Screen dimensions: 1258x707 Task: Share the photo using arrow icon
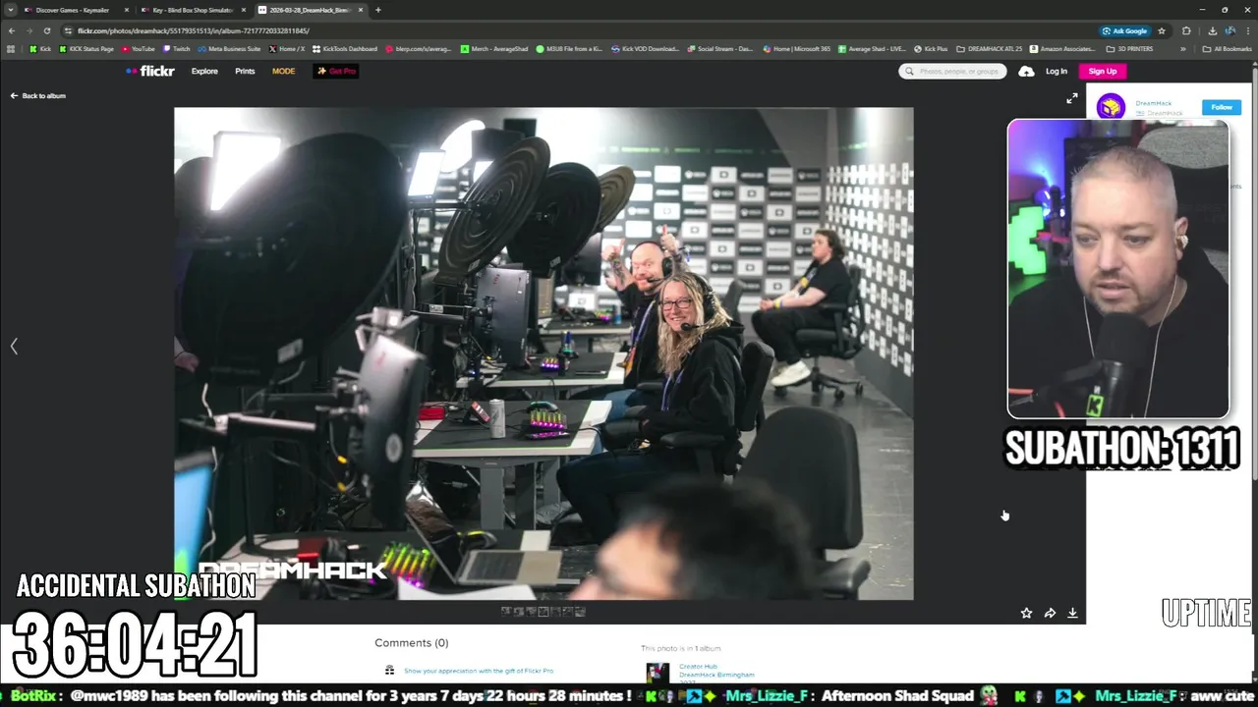(x=1050, y=613)
